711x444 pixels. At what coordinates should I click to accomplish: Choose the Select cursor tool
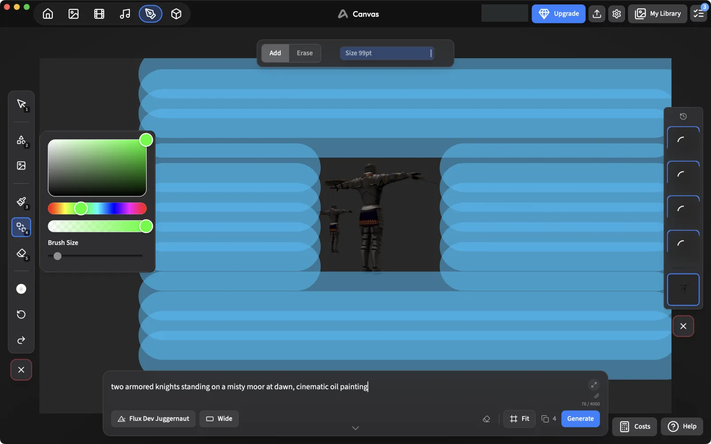pos(21,104)
